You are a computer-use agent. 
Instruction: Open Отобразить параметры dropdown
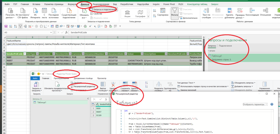[255, 105]
